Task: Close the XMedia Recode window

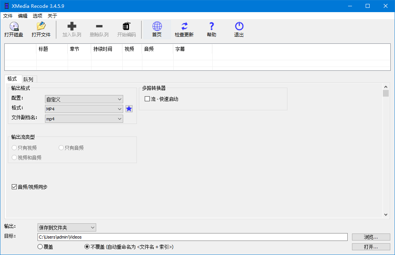Action: 386,6
